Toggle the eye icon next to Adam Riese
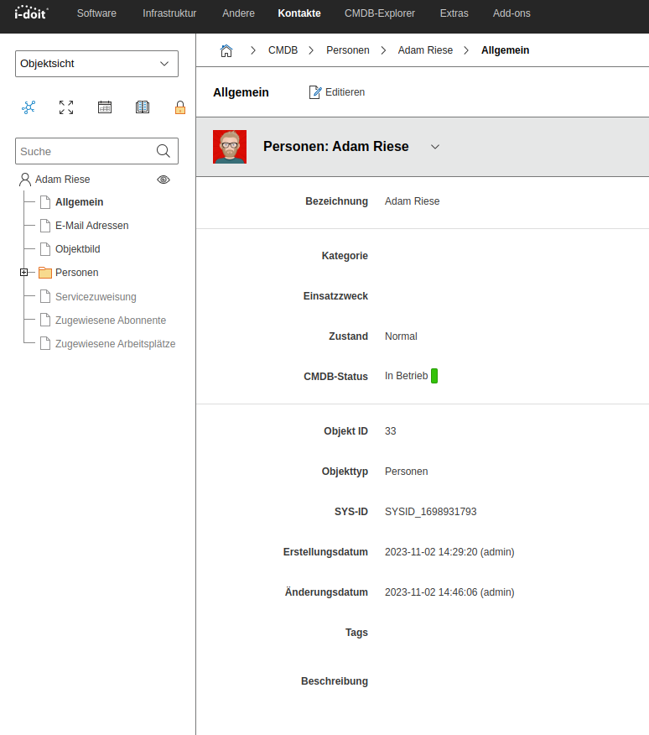The height and width of the screenshot is (735, 649). click(164, 180)
